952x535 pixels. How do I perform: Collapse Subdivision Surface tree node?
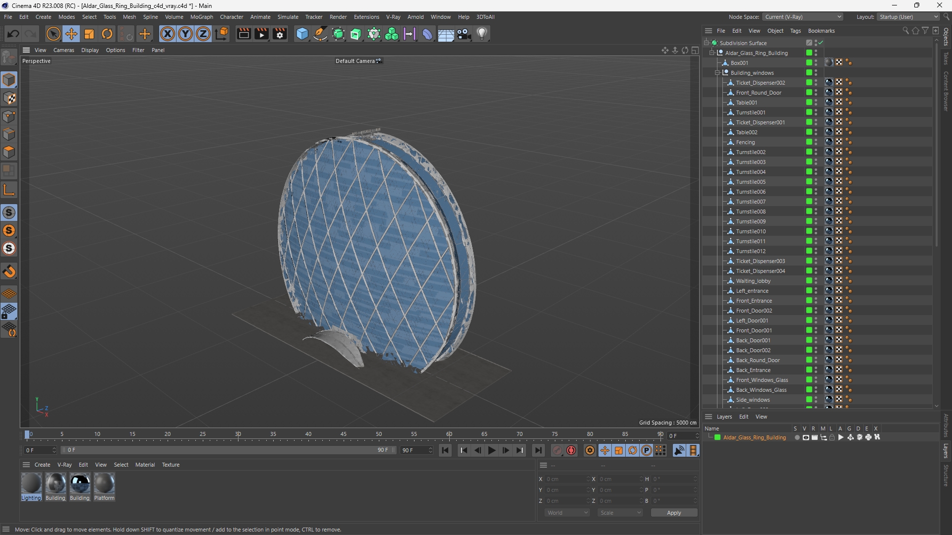tap(706, 43)
